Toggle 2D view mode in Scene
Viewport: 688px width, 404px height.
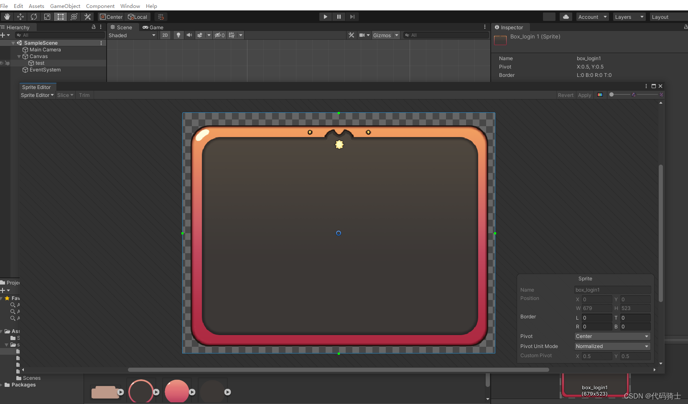[165, 35]
